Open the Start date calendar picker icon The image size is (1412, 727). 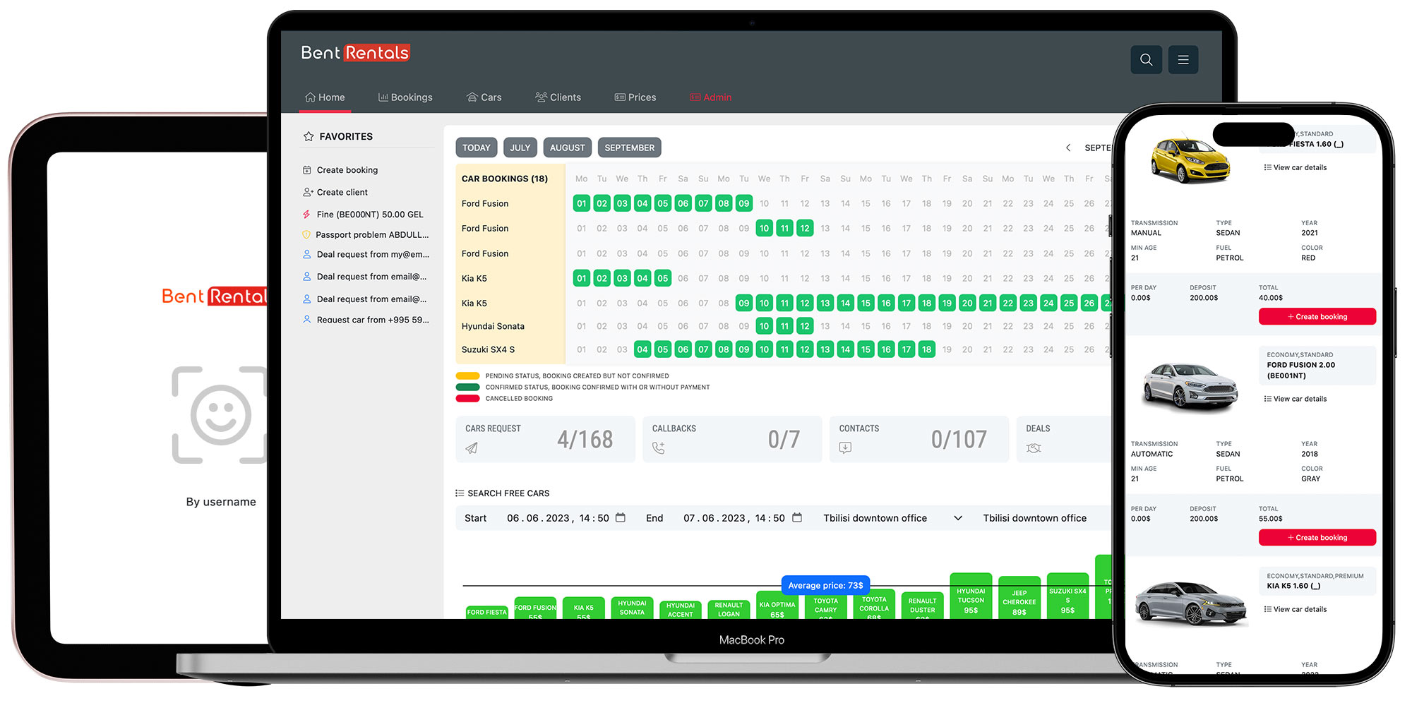621,518
